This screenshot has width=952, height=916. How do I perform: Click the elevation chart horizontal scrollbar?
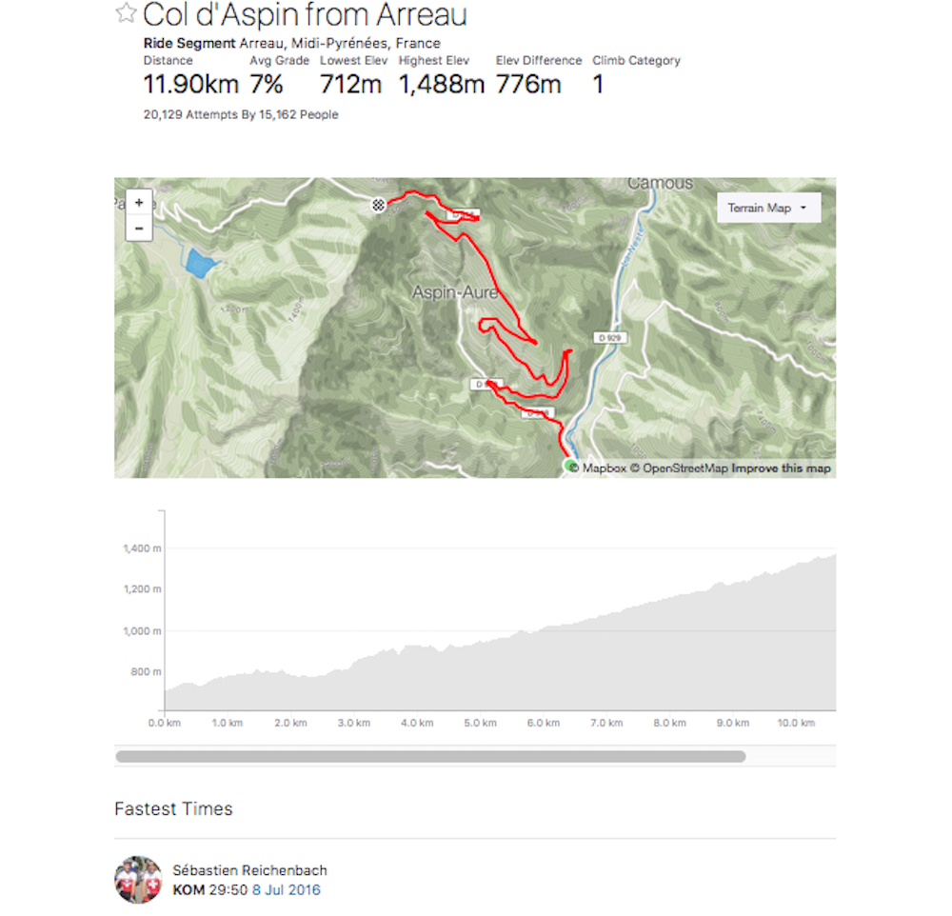pyautogui.click(x=429, y=757)
